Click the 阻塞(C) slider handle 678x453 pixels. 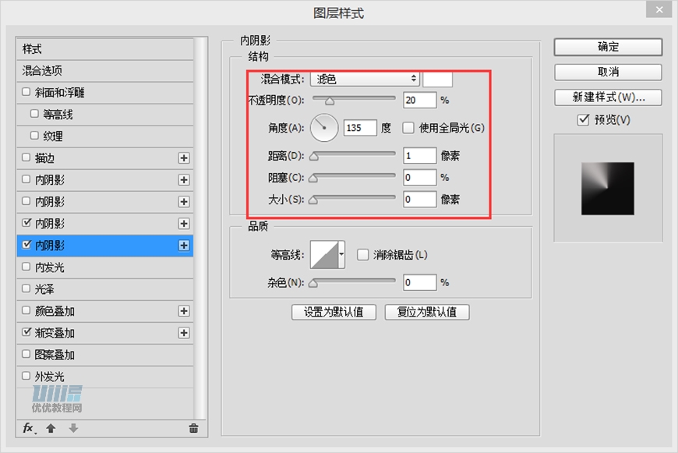point(313,179)
